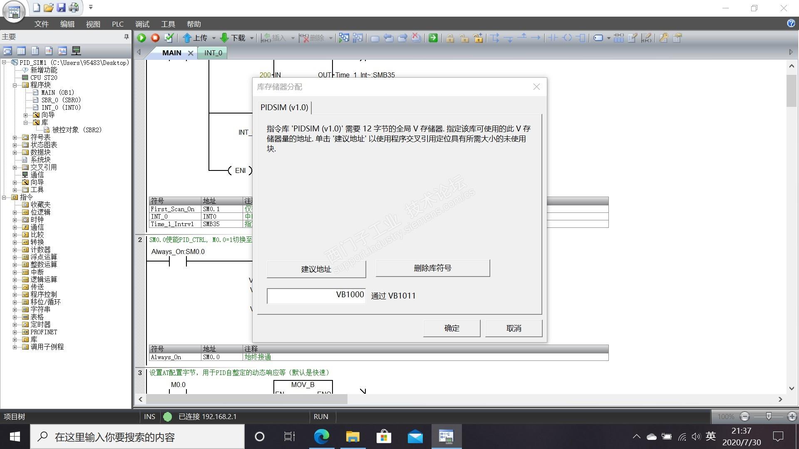This screenshot has width=799, height=449.
Task: Open the 调试 menu
Action: (x=142, y=24)
